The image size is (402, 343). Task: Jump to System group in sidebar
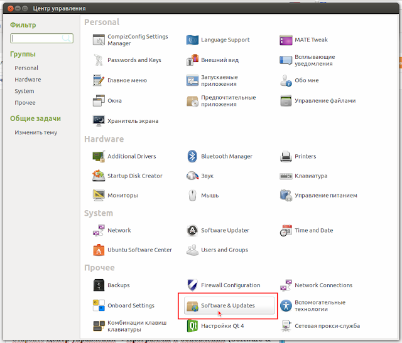24,91
